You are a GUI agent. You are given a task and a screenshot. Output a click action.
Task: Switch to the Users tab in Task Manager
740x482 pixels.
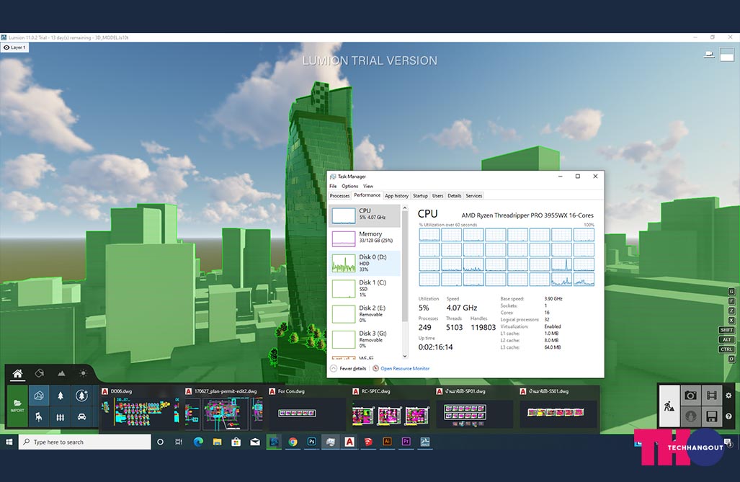click(x=437, y=195)
